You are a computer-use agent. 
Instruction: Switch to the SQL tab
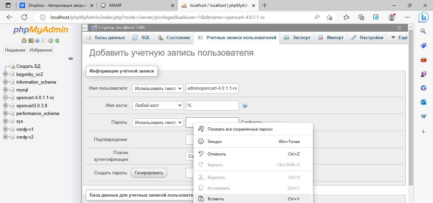click(x=141, y=37)
